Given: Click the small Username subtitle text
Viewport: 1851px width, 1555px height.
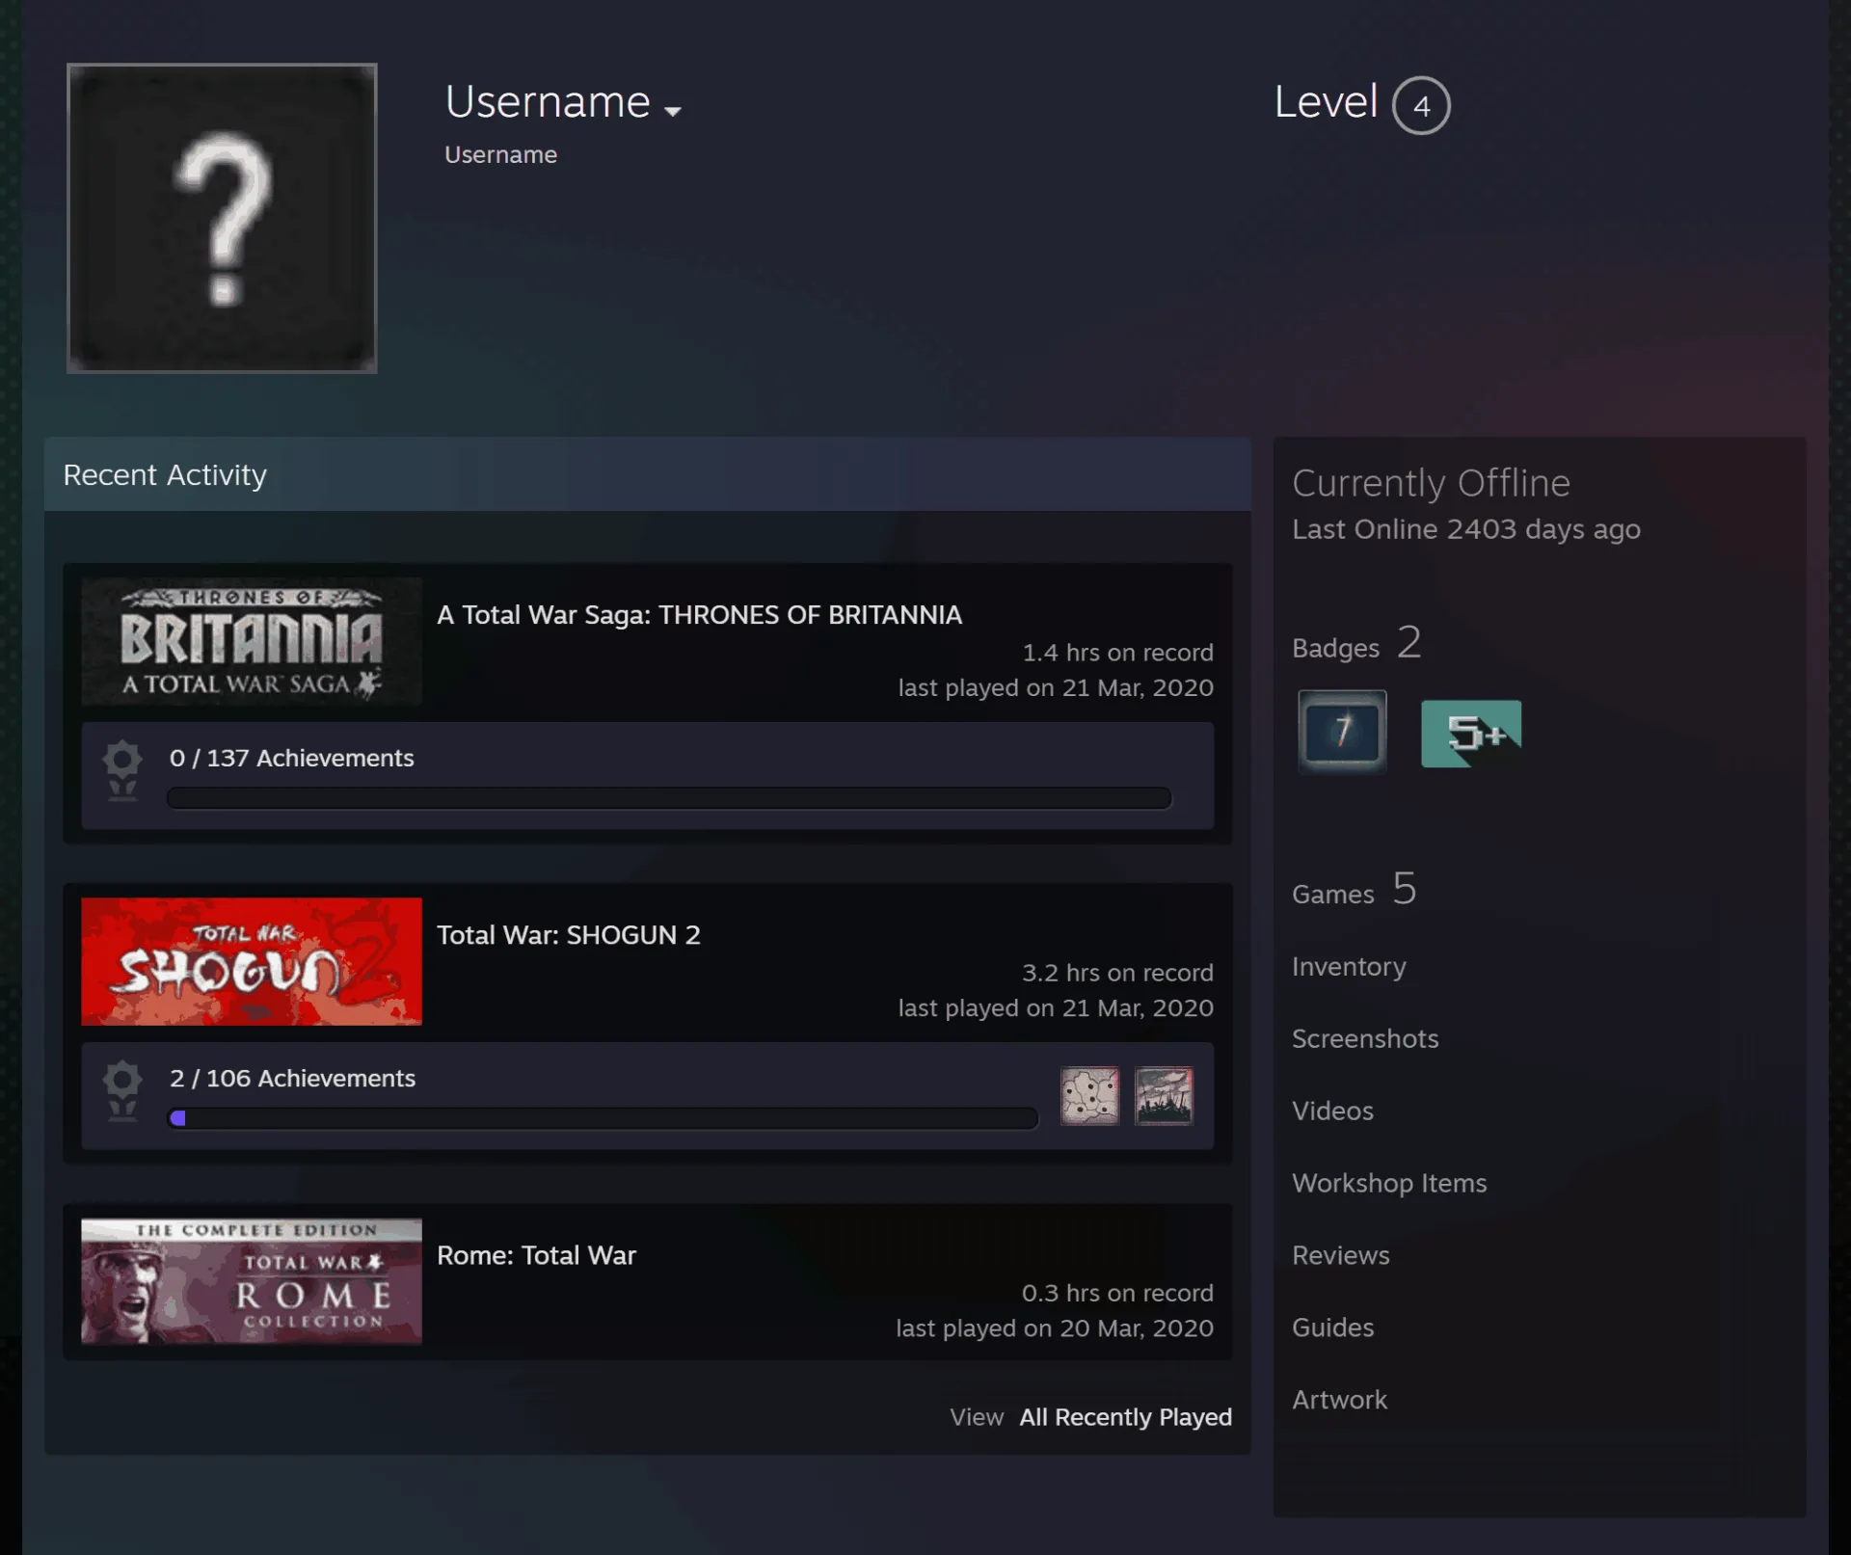Looking at the screenshot, I should (x=500, y=154).
